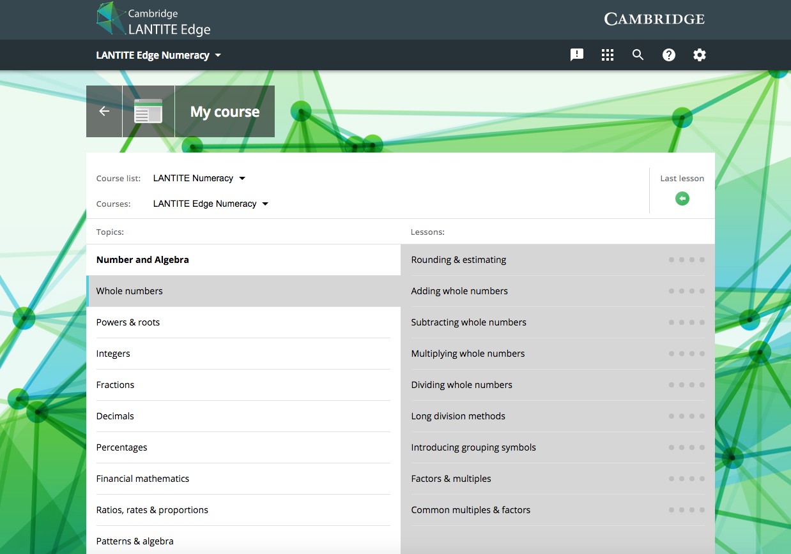Screen dimensions: 791x554
Task: Open the Subtracting whole numbers lesson
Action: pos(558,322)
